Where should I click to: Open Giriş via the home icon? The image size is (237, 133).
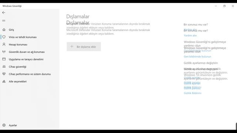4,30
